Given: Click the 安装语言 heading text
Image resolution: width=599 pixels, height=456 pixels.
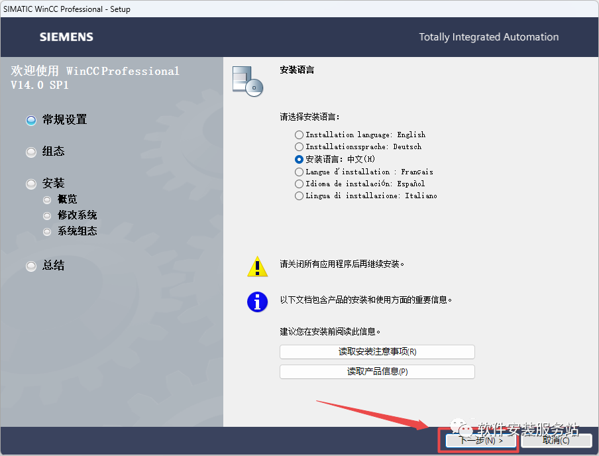Looking at the screenshot, I should pyautogui.click(x=297, y=70).
